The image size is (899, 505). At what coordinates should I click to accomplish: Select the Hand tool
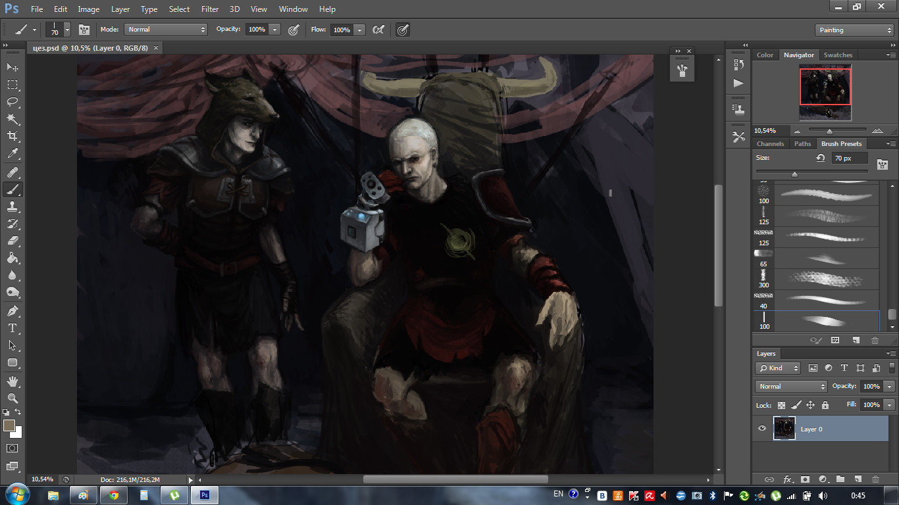13,381
